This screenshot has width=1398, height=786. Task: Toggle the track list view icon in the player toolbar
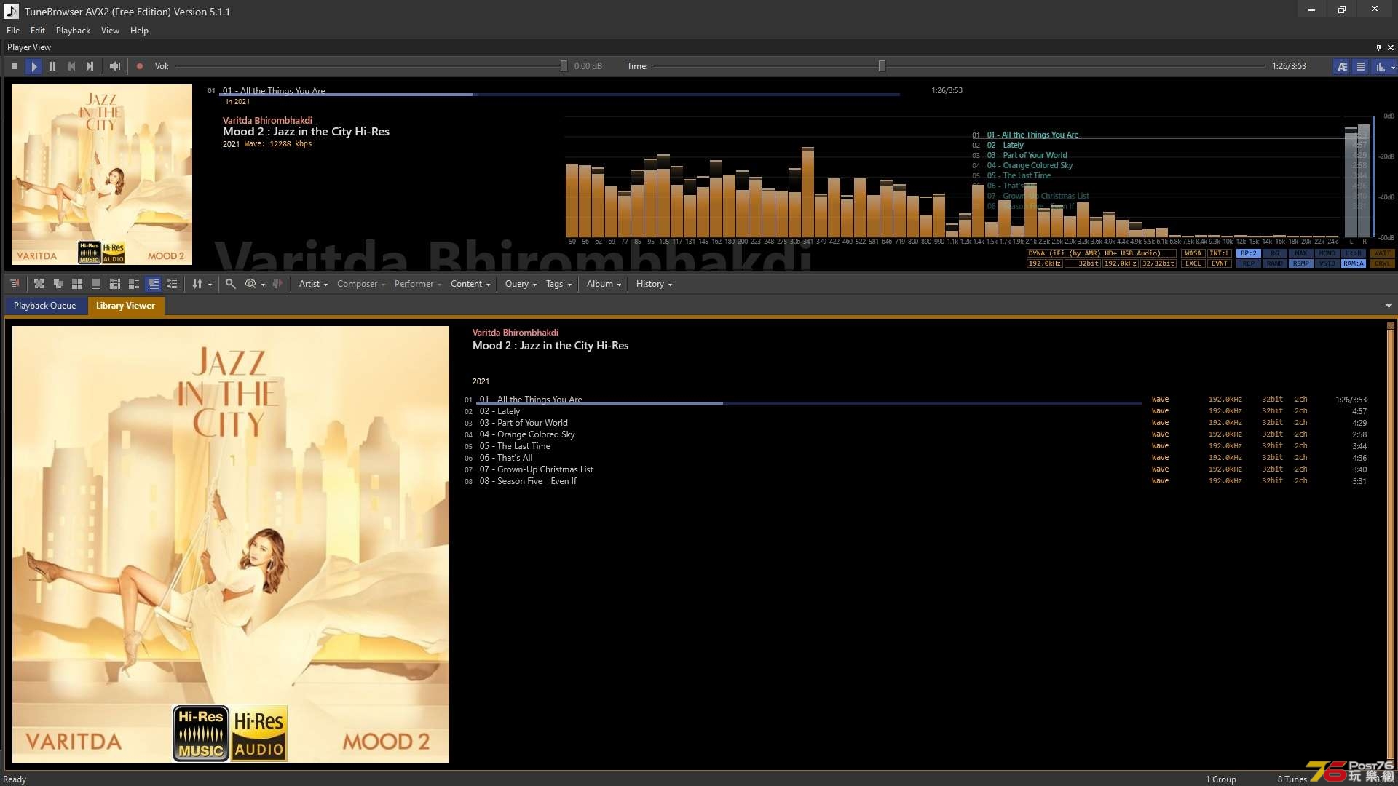coord(1361,66)
